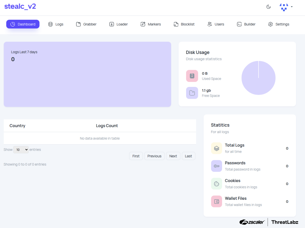The image size is (305, 228).
Task: Select the Users people icon
Action: click(x=209, y=24)
